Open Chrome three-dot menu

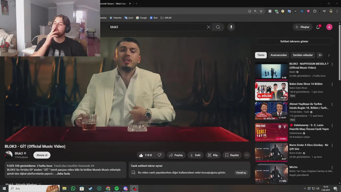337,11
